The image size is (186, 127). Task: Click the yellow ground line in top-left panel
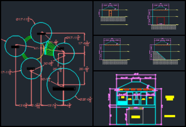(x=114, y=25)
